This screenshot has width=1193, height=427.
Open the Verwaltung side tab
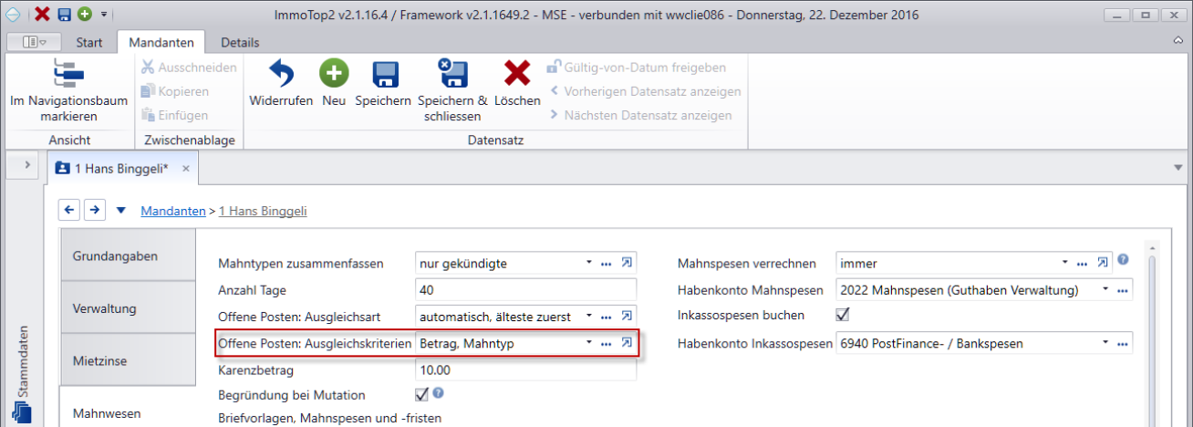click(x=128, y=308)
